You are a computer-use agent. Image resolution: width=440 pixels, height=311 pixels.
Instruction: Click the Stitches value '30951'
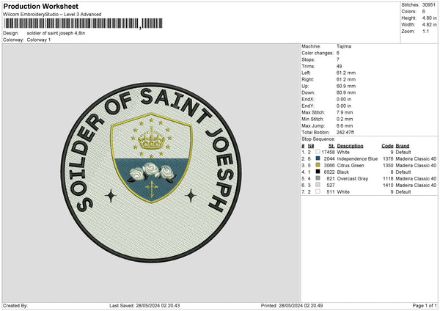click(429, 5)
